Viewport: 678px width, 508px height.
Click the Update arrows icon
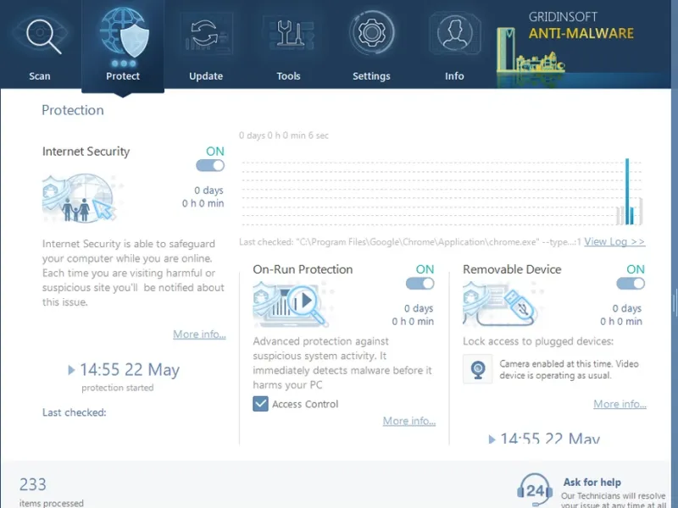tap(206, 34)
